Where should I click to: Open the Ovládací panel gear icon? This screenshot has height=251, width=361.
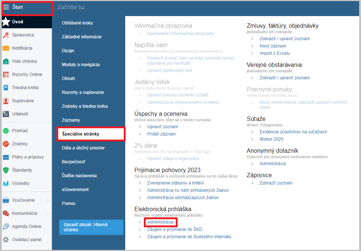pyautogui.click(x=6, y=240)
